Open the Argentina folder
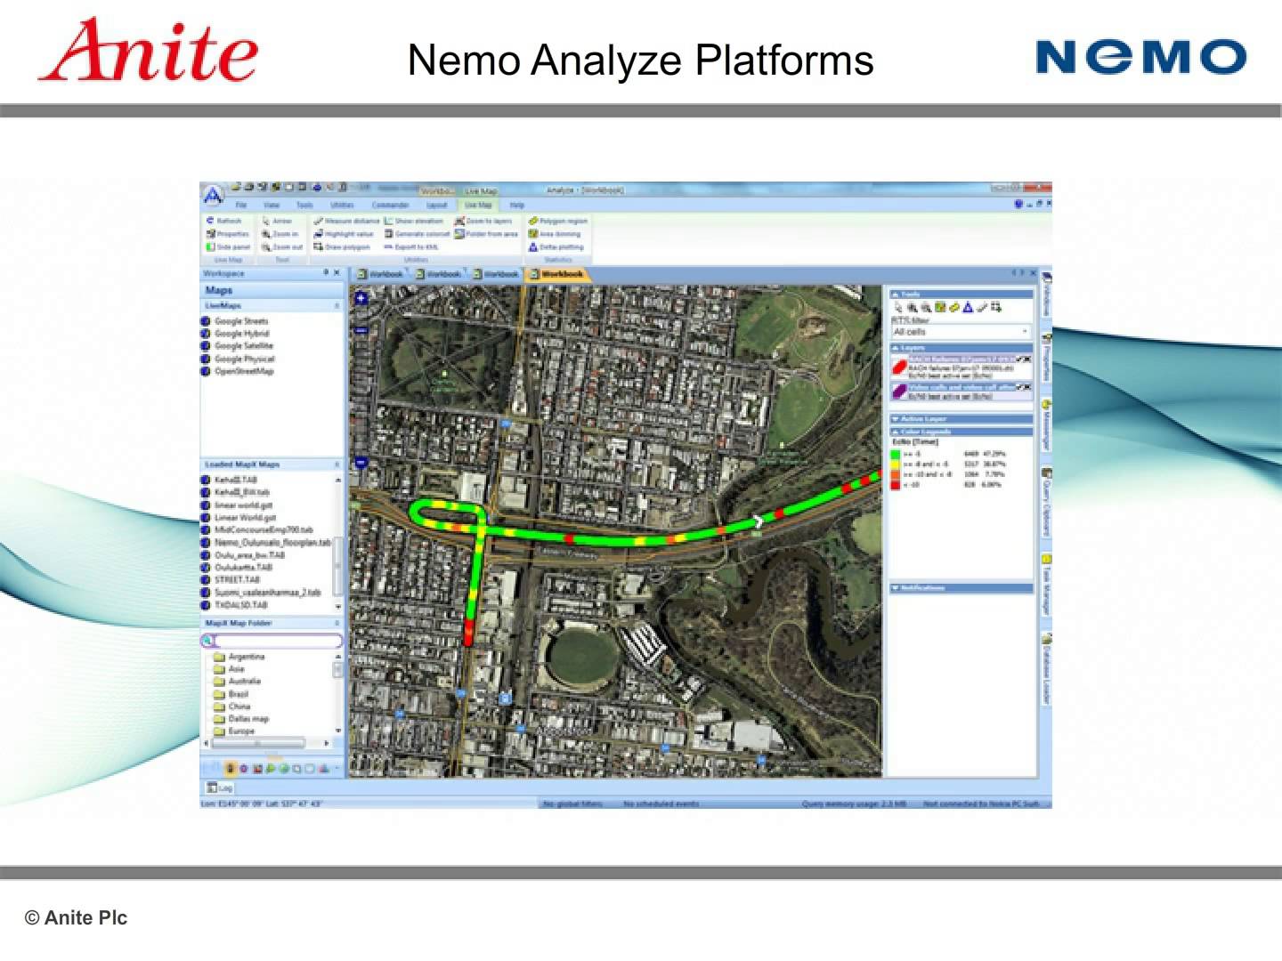 click(239, 657)
